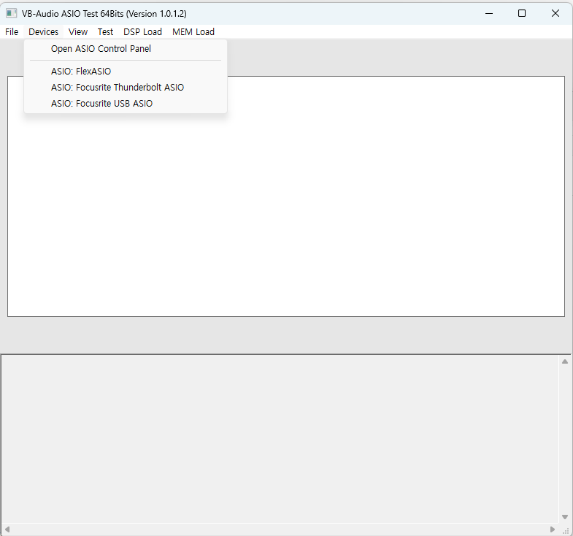Minimize the ASIO Test window
This screenshot has width=573, height=536.
click(489, 14)
